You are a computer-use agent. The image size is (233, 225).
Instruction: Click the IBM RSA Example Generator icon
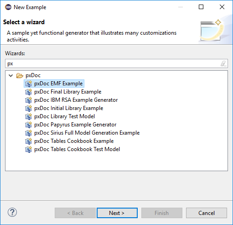28,100
